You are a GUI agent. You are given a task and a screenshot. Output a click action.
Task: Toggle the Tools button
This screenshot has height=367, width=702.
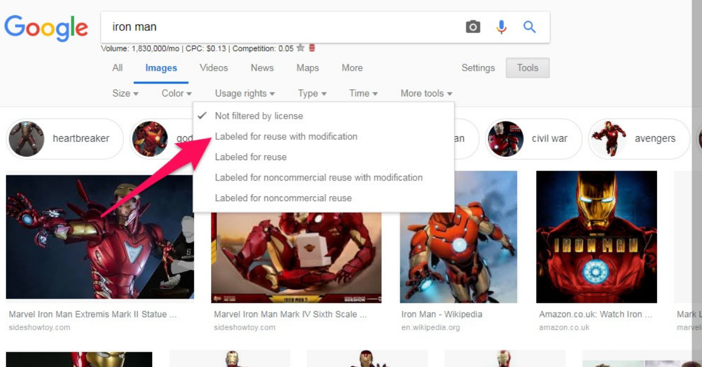tap(528, 68)
